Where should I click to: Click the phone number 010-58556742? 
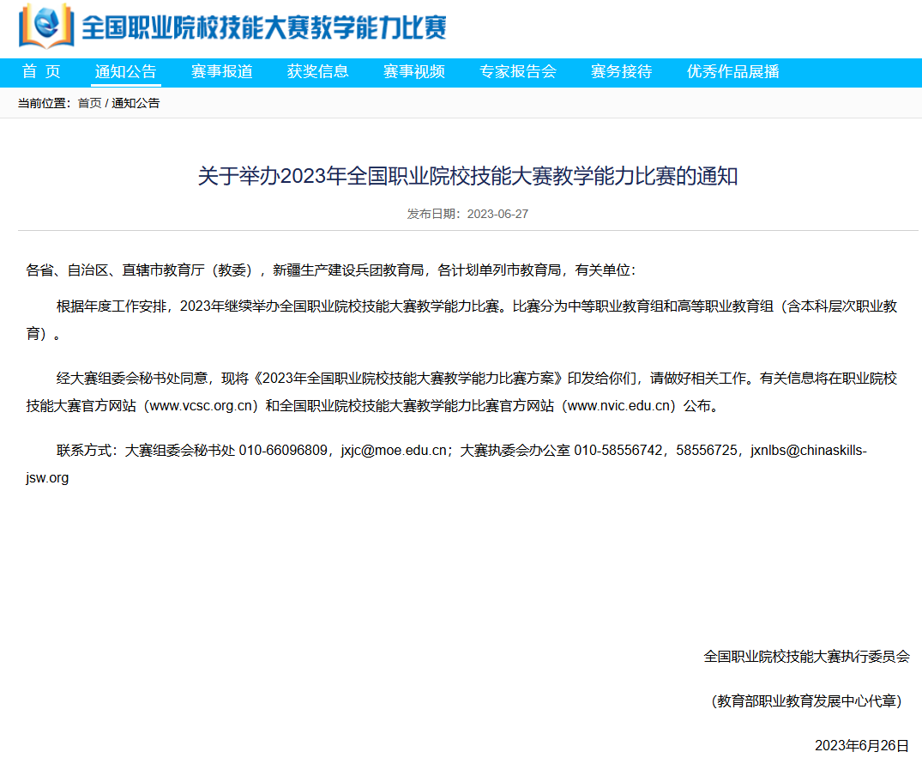click(x=618, y=451)
